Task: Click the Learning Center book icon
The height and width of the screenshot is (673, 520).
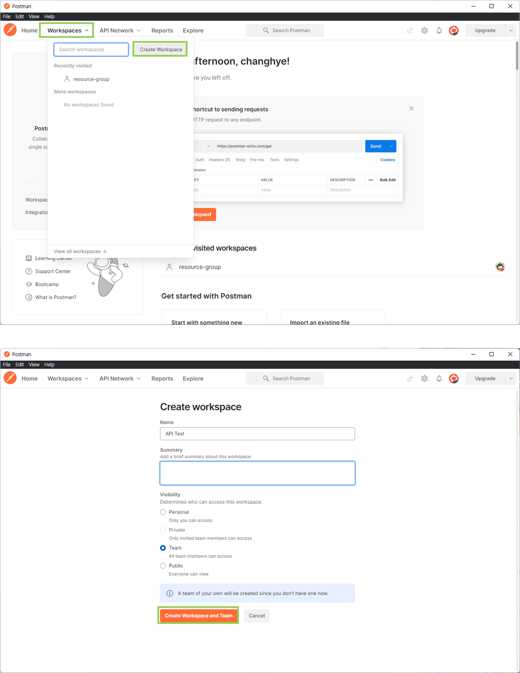Action: 29,258
